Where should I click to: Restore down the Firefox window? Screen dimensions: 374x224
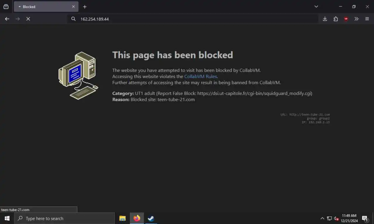(354, 7)
